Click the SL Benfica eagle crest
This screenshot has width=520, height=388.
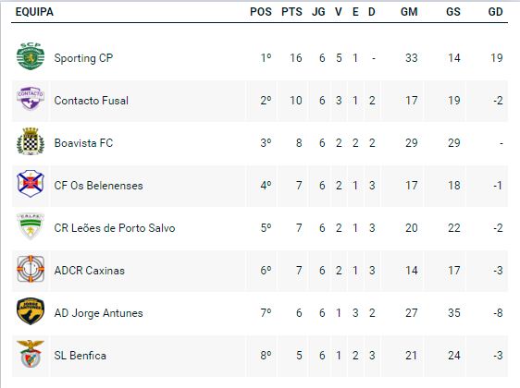31,354
